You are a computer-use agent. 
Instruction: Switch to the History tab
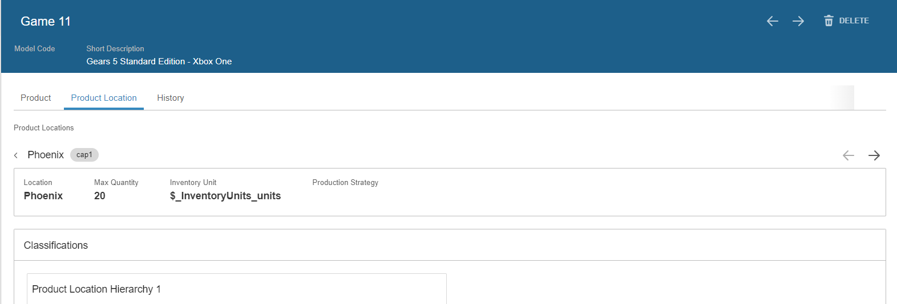click(171, 98)
